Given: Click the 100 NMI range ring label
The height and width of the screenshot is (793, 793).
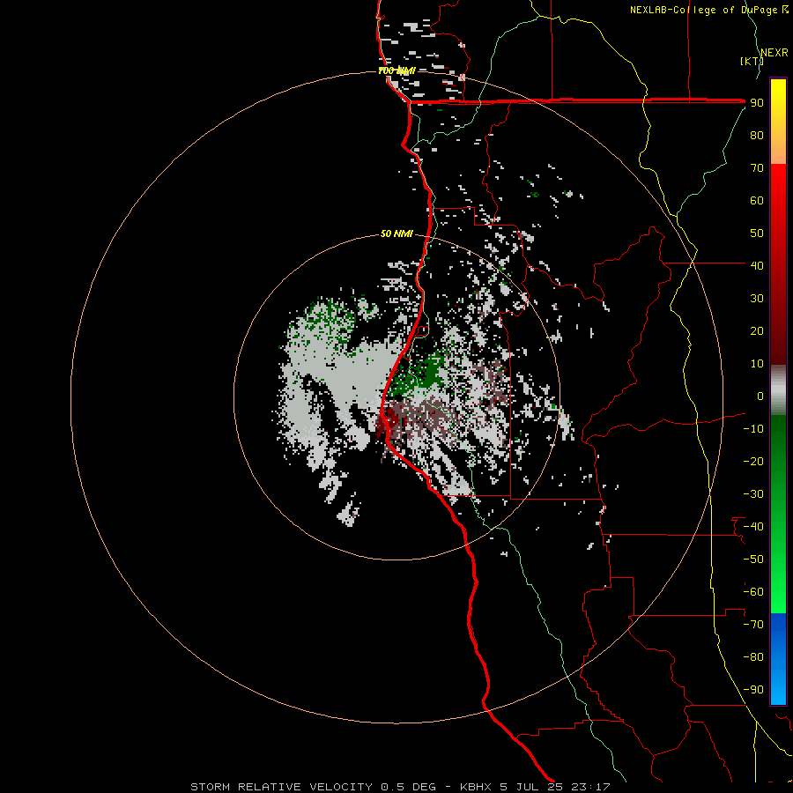Looking at the screenshot, I should click(x=396, y=70).
